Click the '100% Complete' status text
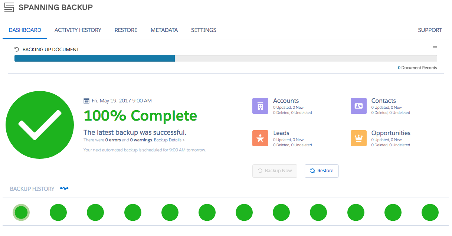 click(140, 116)
